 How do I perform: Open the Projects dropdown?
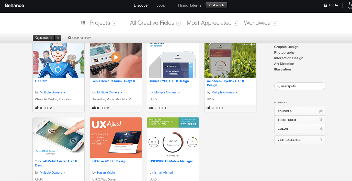[x=114, y=23]
